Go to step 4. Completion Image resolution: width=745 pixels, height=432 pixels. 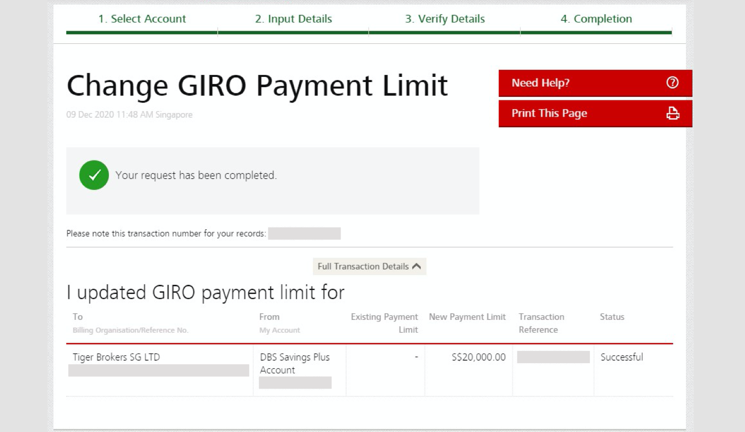click(596, 19)
